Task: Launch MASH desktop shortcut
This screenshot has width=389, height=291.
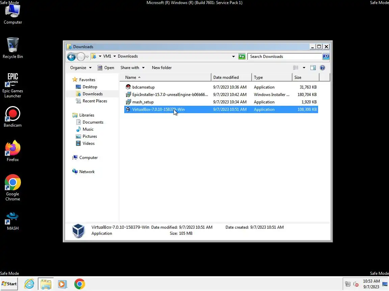Action: point(12,221)
